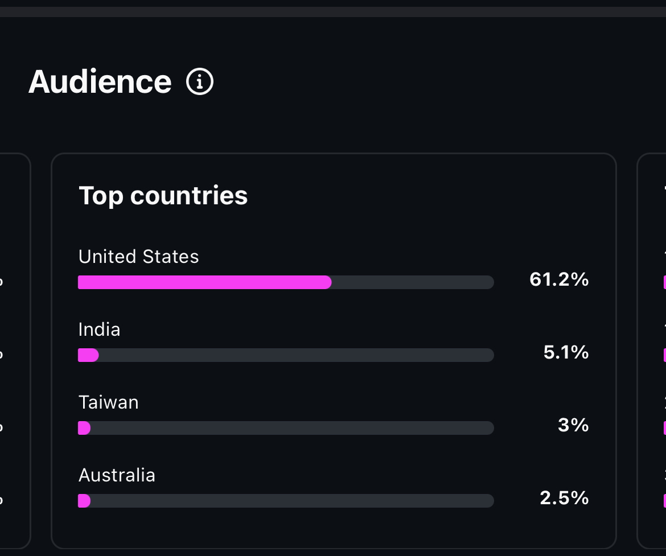Click the Australia country label

pos(117,475)
